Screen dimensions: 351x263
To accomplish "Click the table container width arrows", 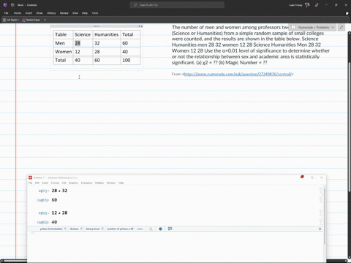I will [140, 26].
